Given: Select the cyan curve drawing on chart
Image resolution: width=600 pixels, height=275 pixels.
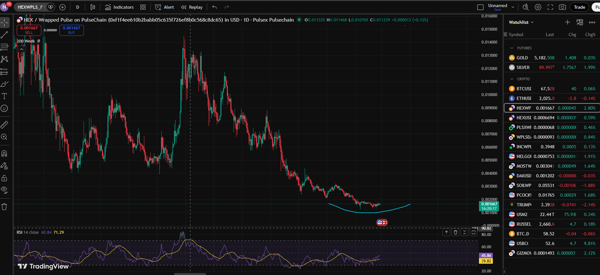Looking at the screenshot, I should 369,212.
